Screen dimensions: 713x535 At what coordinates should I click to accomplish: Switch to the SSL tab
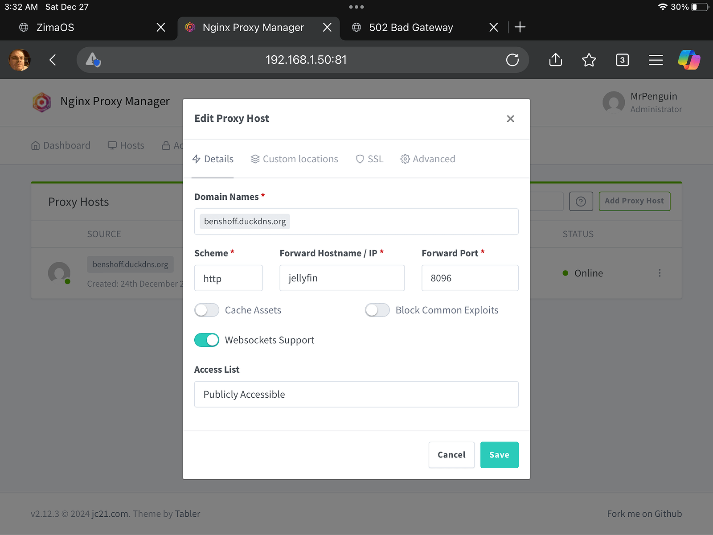click(369, 159)
